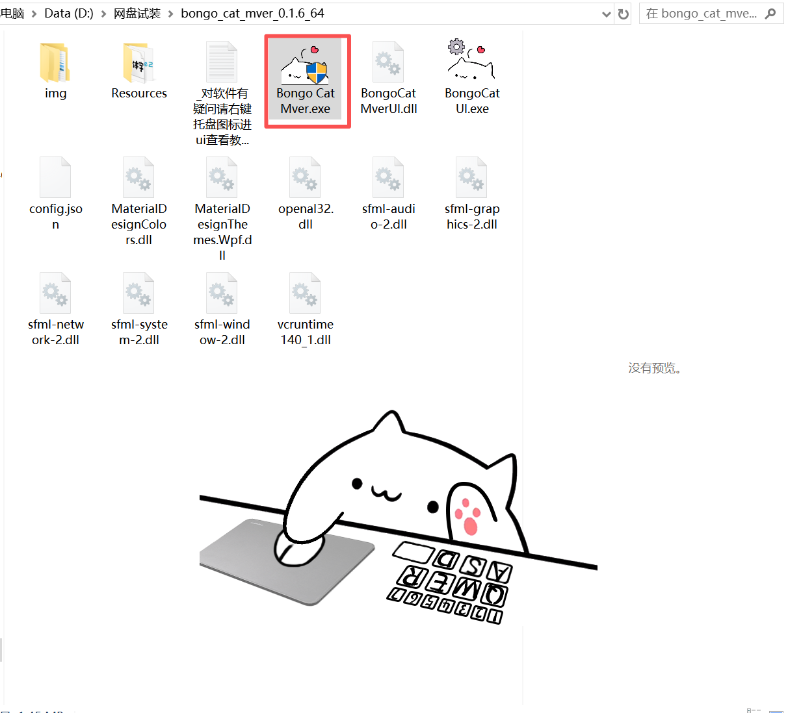Click the 没有预览 text in preview pane
Image resolution: width=788 pixels, height=713 pixels.
tap(655, 368)
